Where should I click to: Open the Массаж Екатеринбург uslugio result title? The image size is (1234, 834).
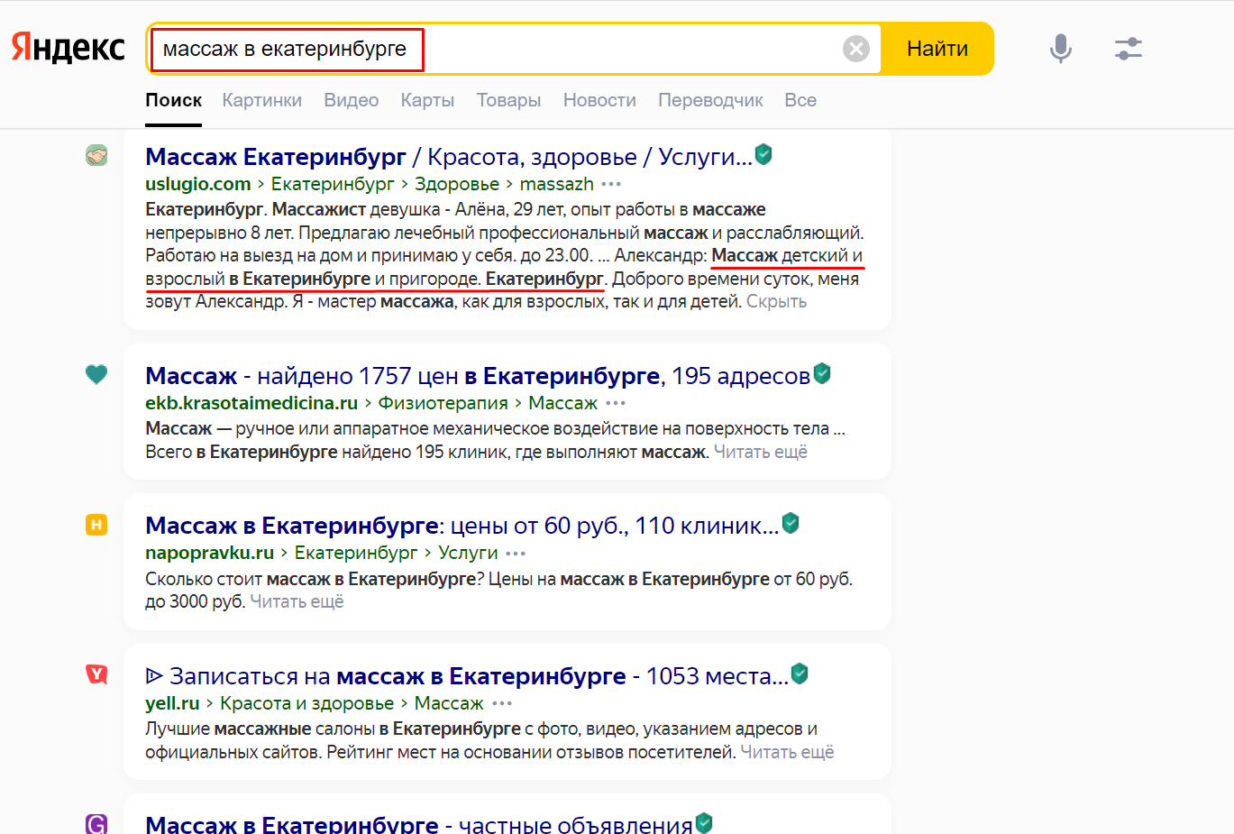point(449,157)
